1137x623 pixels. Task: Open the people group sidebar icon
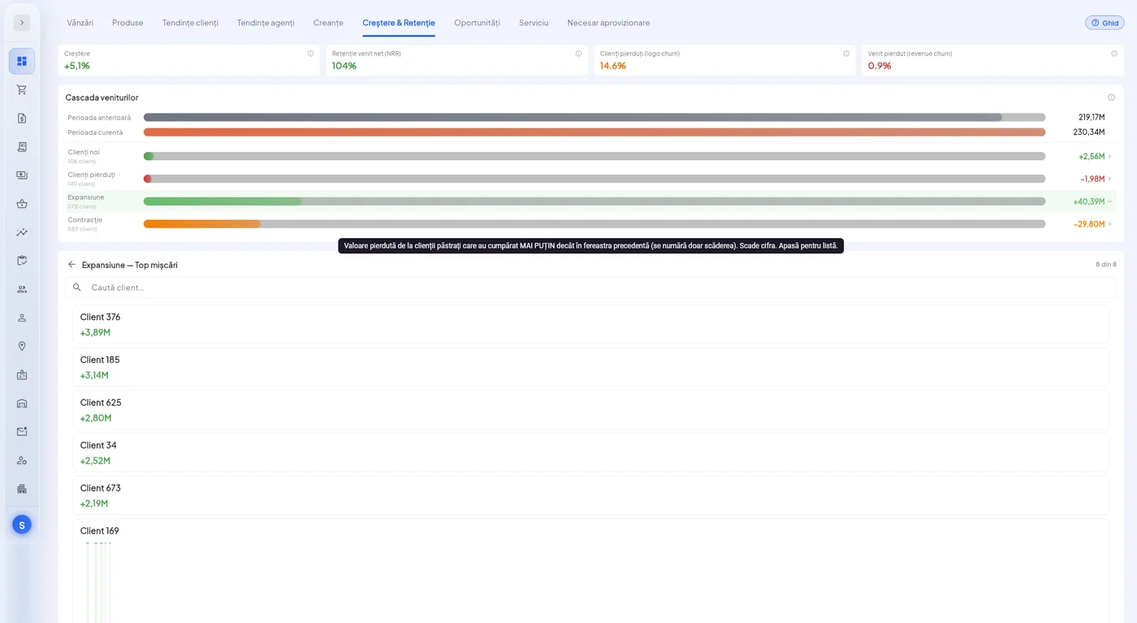click(22, 289)
